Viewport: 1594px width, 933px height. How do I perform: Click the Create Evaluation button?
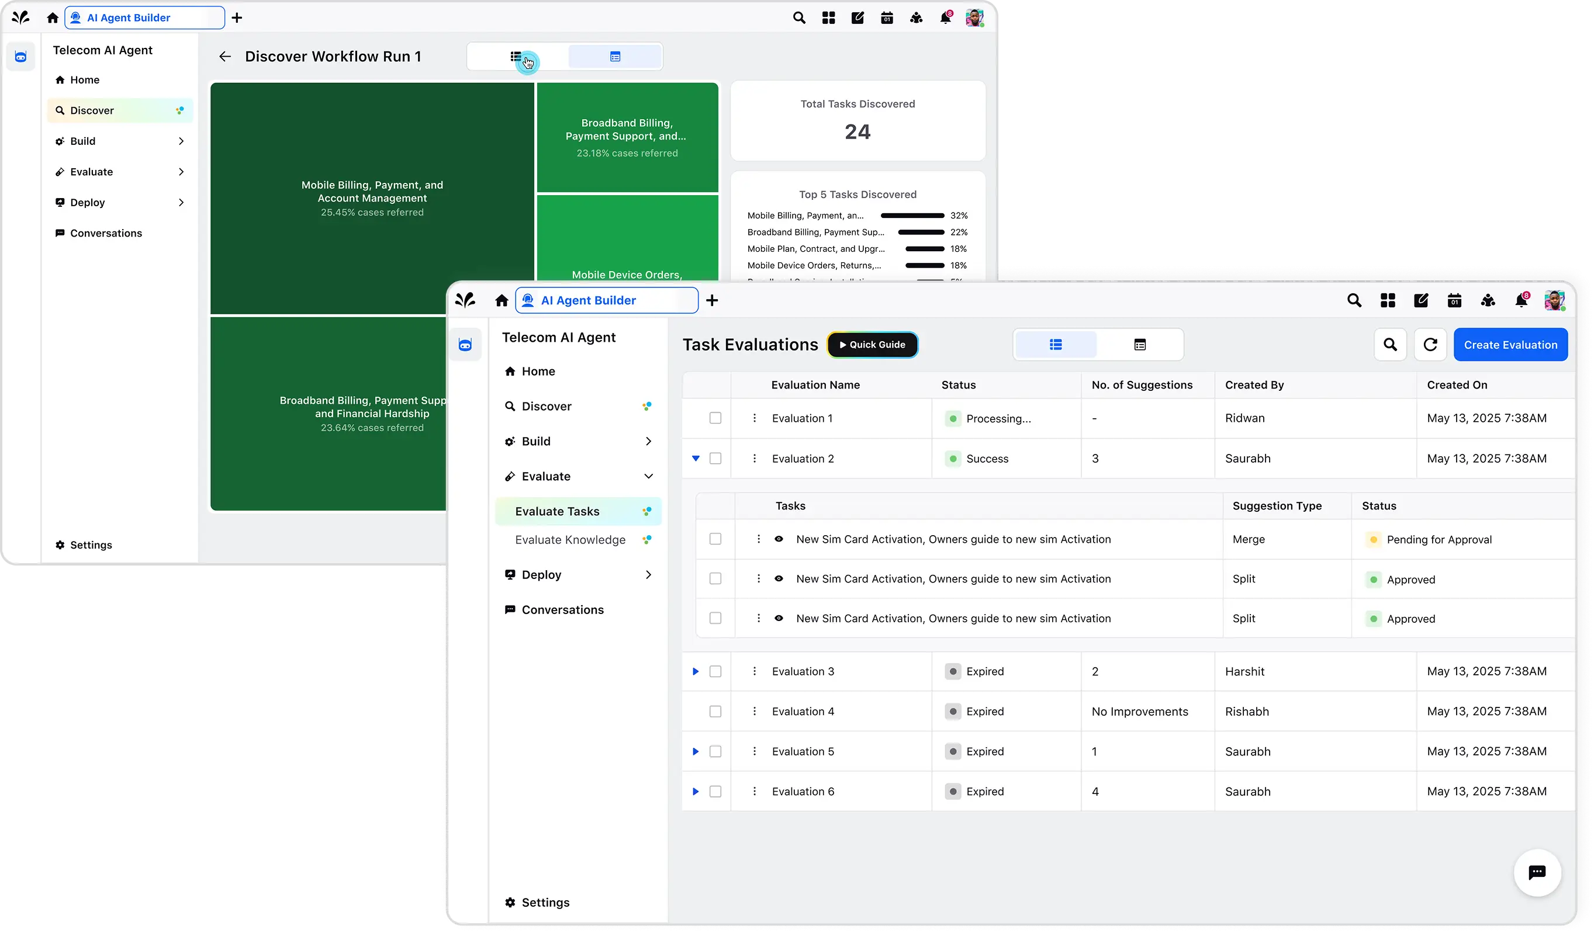tap(1510, 345)
